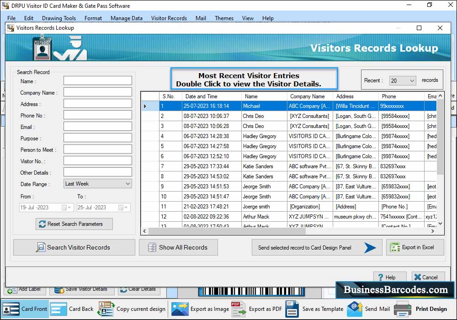The image size is (457, 320).
Task: Click the Phone No search field
Action: click(98, 115)
